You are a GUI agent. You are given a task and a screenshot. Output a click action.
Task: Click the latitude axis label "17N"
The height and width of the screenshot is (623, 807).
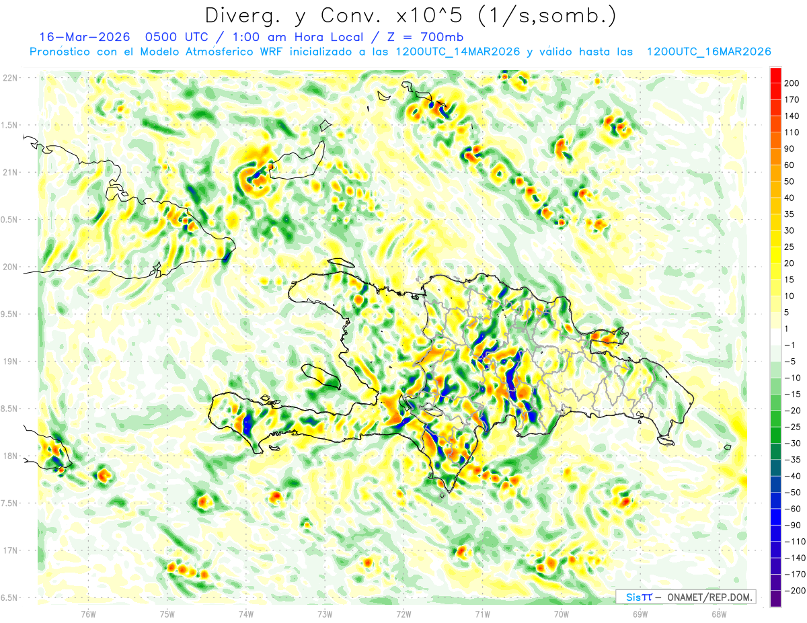point(9,550)
